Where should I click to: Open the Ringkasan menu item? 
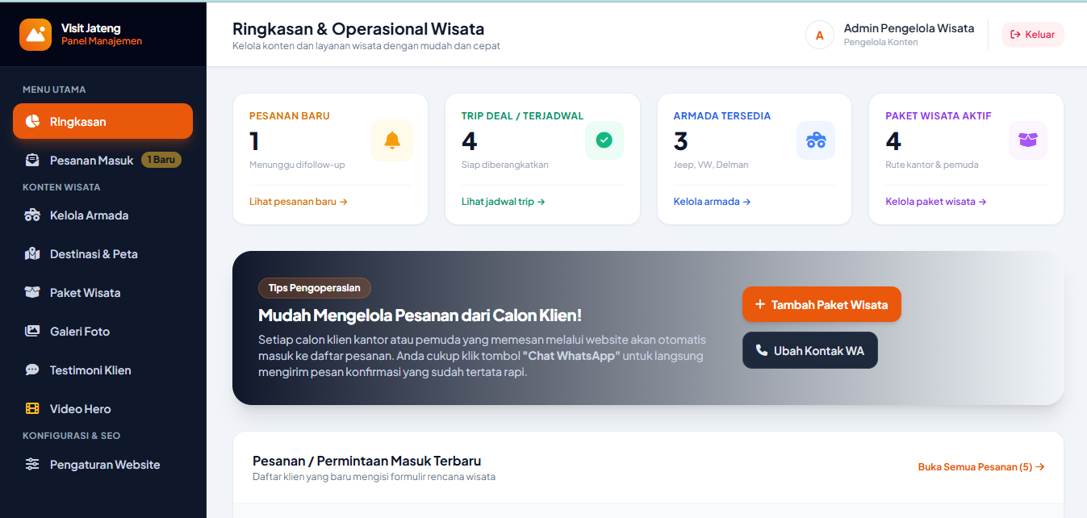(103, 121)
